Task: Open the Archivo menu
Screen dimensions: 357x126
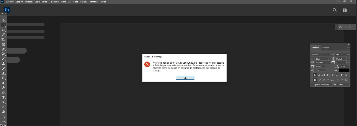Action: click(10, 2)
